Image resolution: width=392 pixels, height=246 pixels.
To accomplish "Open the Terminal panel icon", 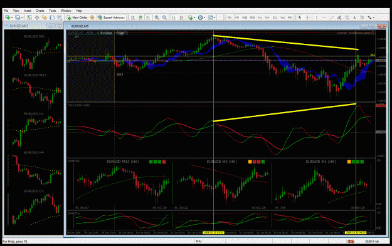I will click(52, 18).
